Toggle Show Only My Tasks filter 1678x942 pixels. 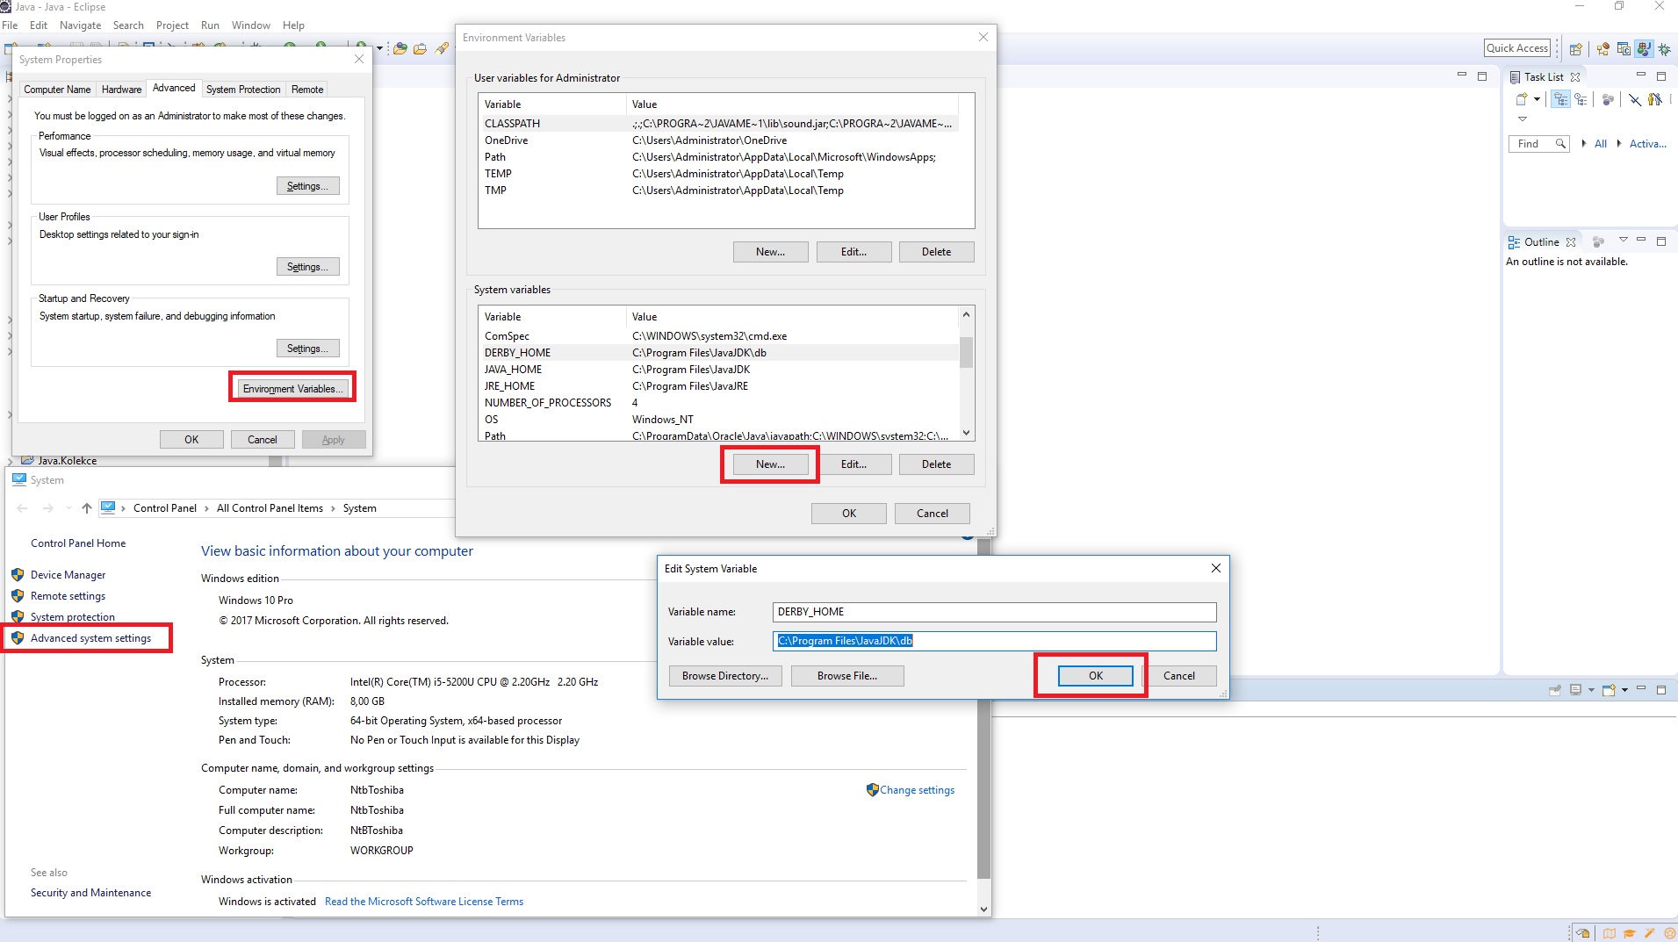click(x=1655, y=99)
